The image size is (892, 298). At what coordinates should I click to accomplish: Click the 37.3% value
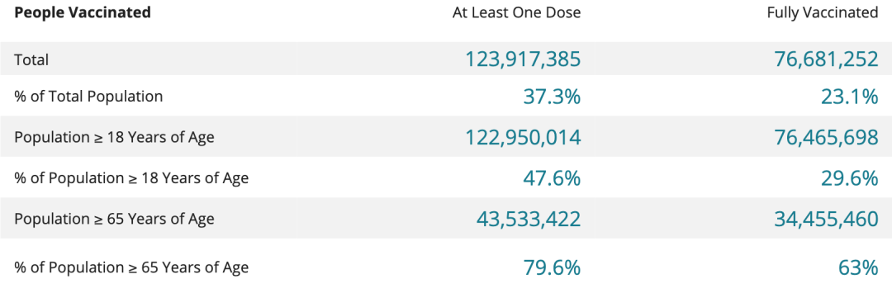pyautogui.click(x=551, y=97)
